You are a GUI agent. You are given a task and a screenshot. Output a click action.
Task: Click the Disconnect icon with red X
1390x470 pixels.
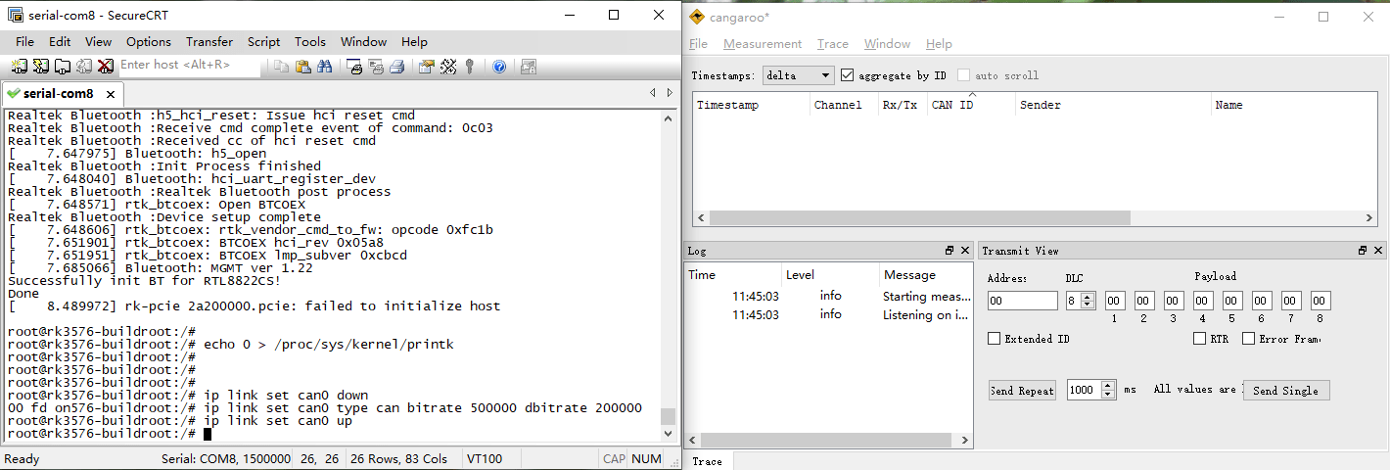[x=105, y=67]
